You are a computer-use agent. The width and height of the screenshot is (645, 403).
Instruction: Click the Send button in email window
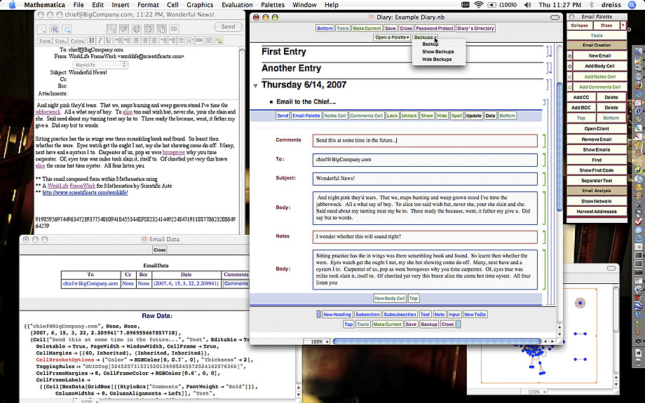[x=228, y=27]
